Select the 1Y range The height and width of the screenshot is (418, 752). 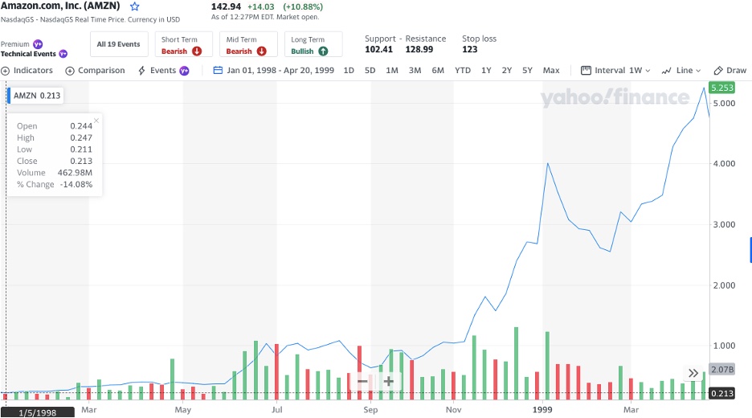[486, 70]
